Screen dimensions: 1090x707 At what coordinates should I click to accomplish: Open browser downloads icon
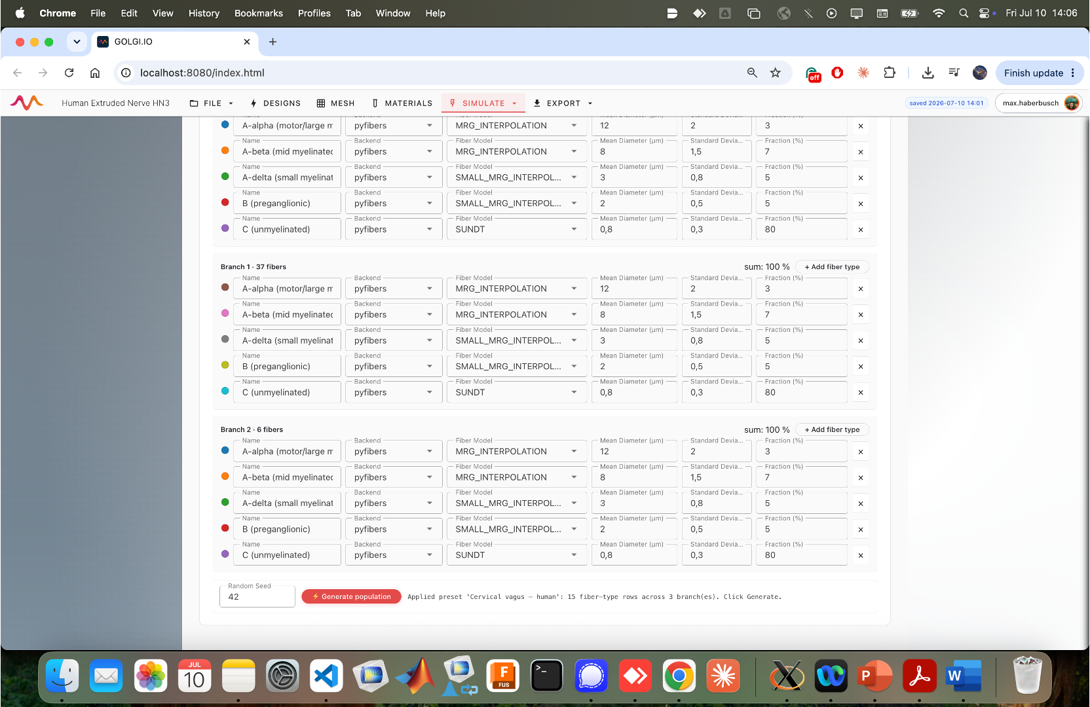tap(928, 73)
